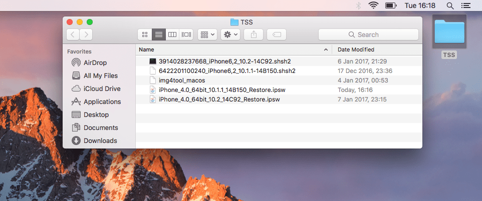The height and width of the screenshot is (201, 482).
Task: Open the Wi-Fi menu bar status
Action: point(373,5)
